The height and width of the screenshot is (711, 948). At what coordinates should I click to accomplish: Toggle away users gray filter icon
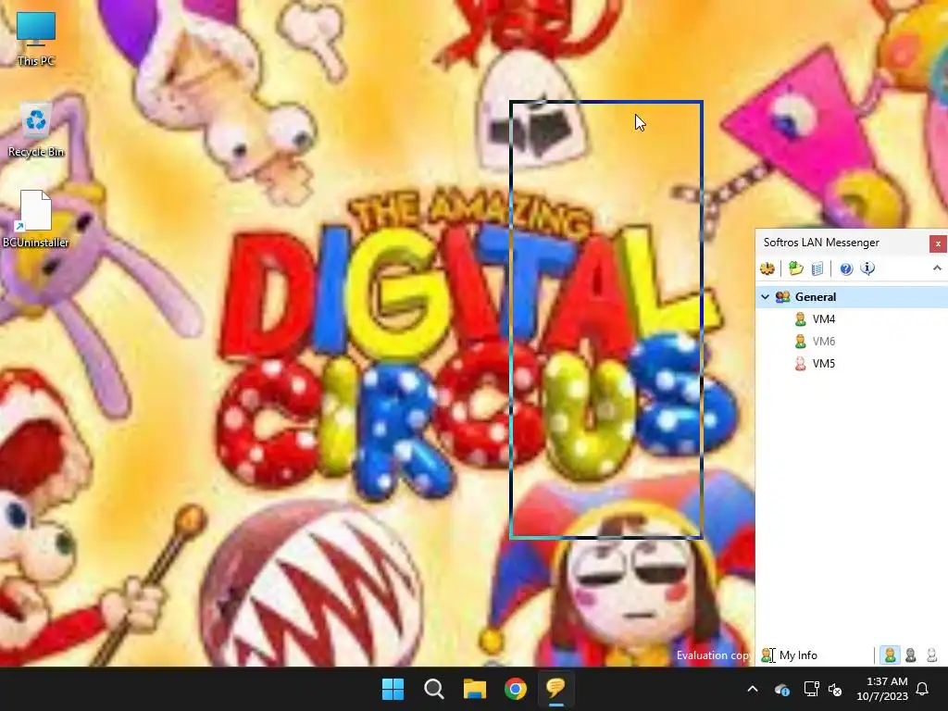click(x=911, y=655)
